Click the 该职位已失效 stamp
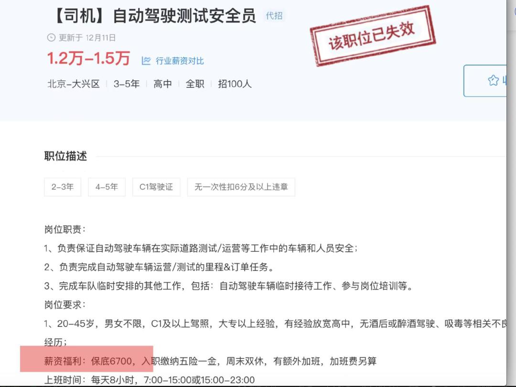Screen dimensions: 516x387 coord(373,36)
